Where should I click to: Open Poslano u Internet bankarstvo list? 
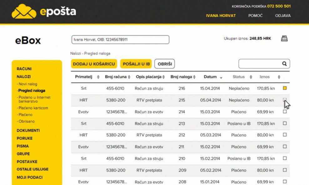pos(34,99)
